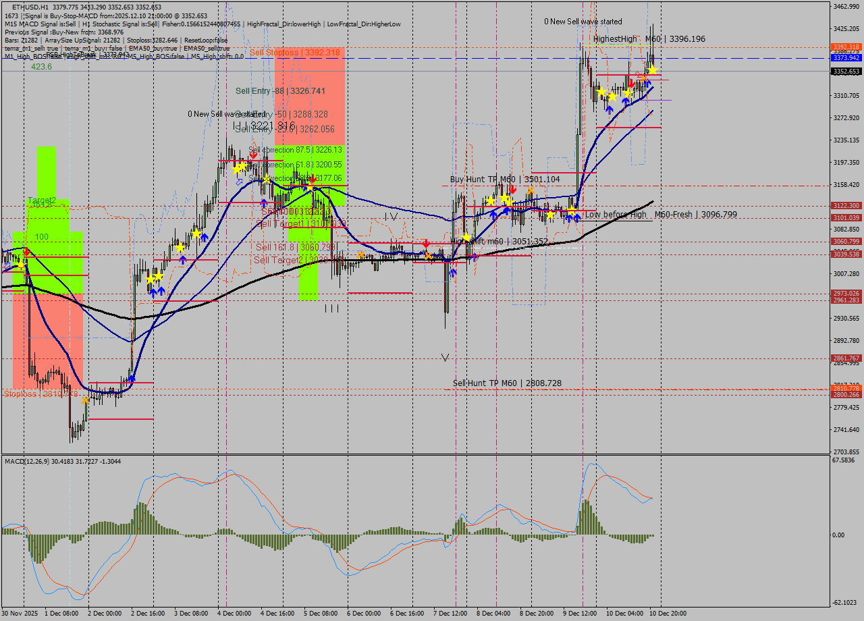864x621 pixels.
Task: Click the orange star marker beside Stoploss 2810 label
Action: coord(86,400)
